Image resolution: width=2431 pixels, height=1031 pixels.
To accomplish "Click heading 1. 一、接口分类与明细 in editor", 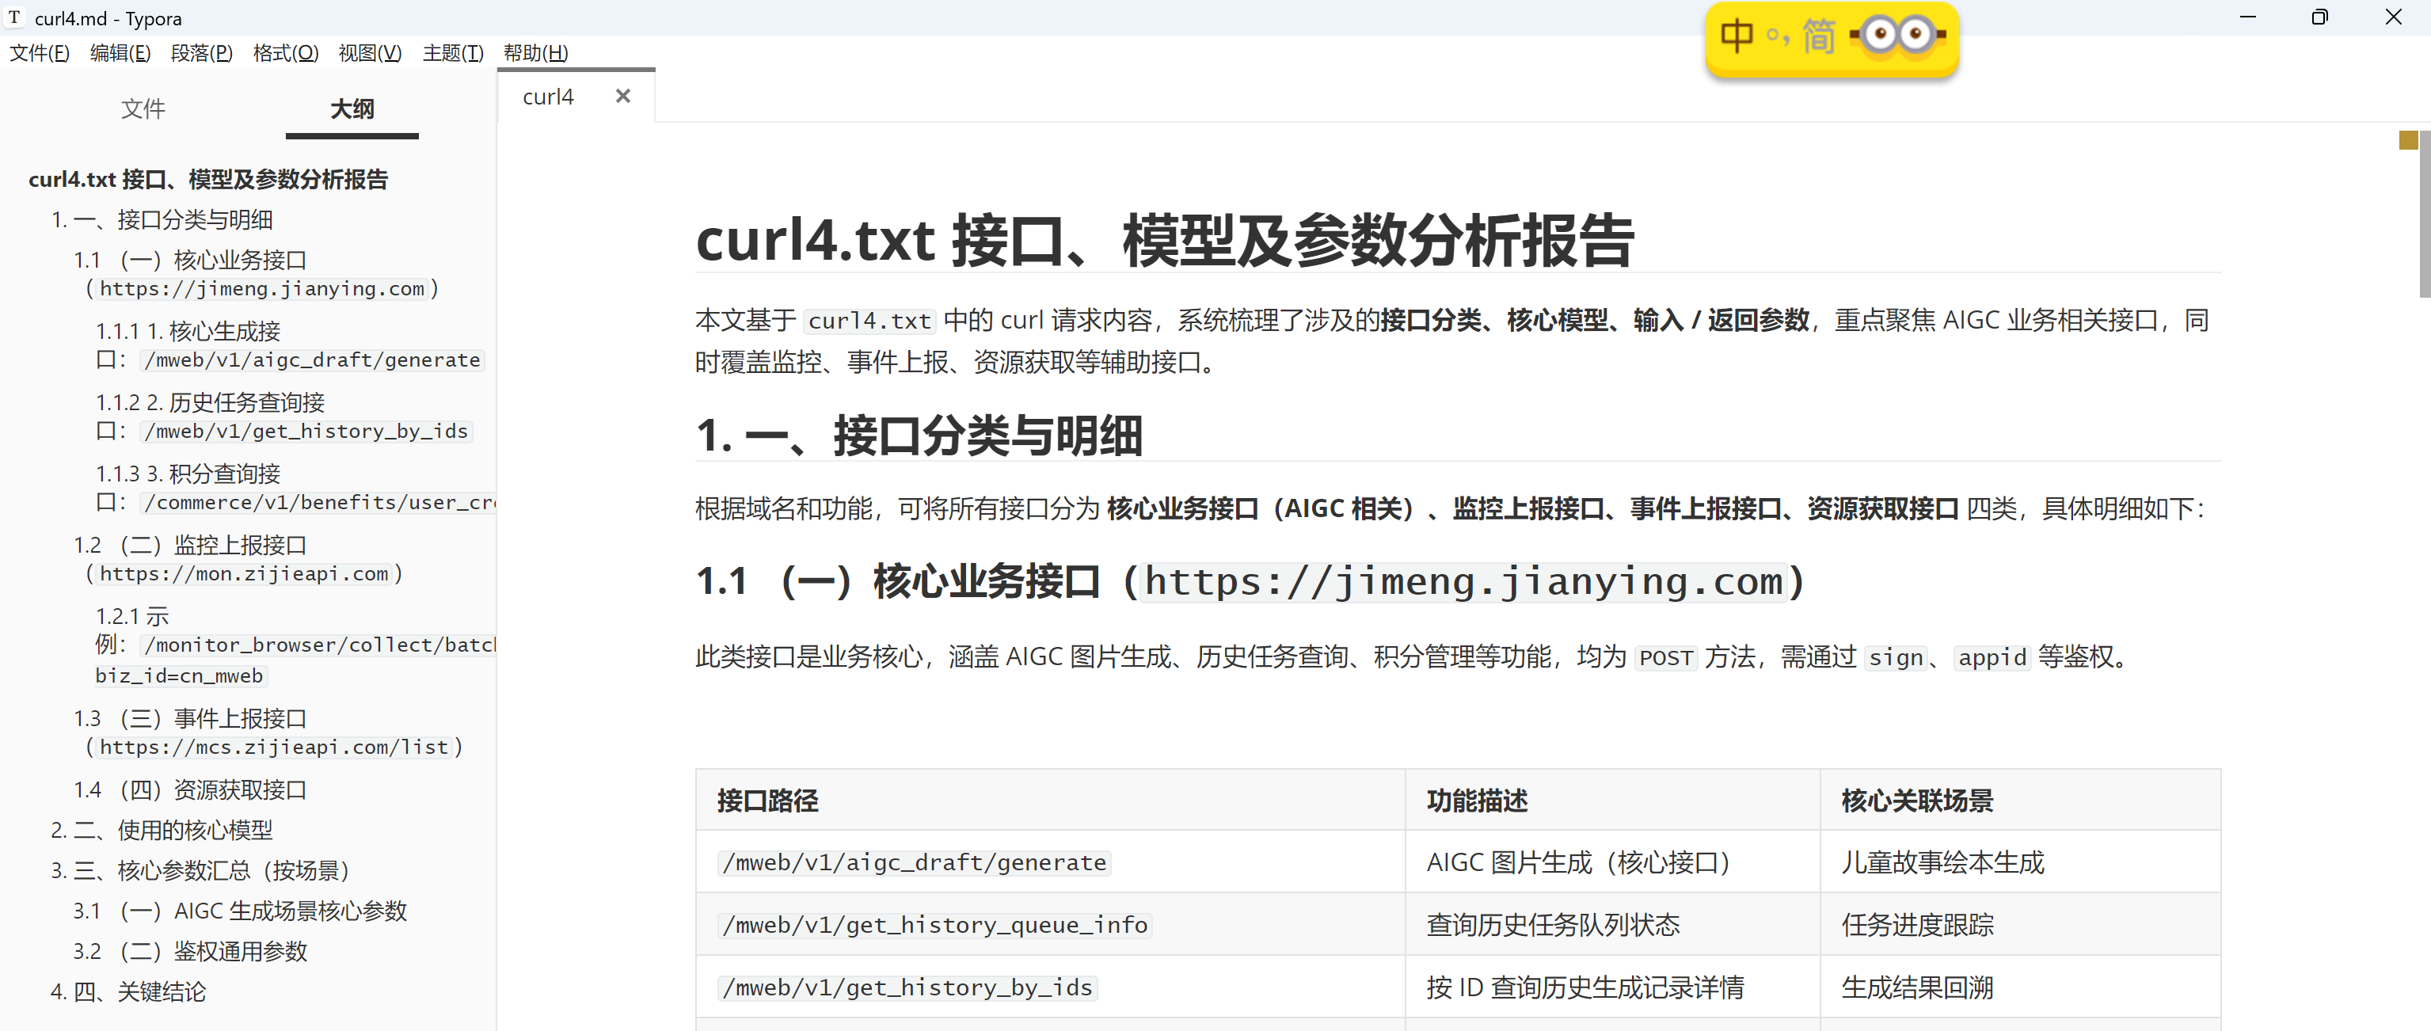I will coord(919,436).
